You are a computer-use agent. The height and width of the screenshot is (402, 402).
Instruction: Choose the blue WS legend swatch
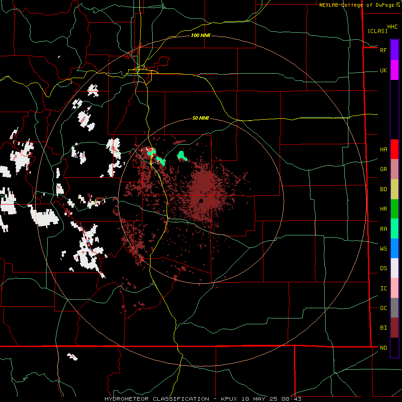point(394,248)
